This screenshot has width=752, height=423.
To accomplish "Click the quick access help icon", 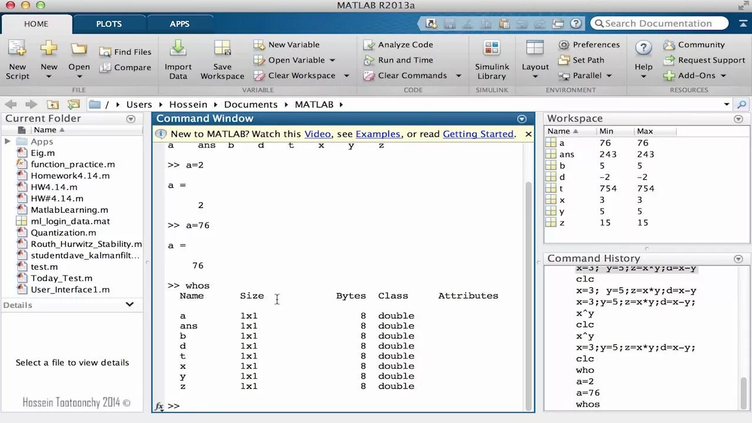I will click(x=576, y=23).
